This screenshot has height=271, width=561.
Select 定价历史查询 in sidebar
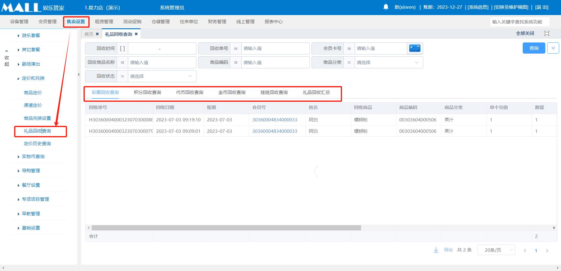(37, 144)
